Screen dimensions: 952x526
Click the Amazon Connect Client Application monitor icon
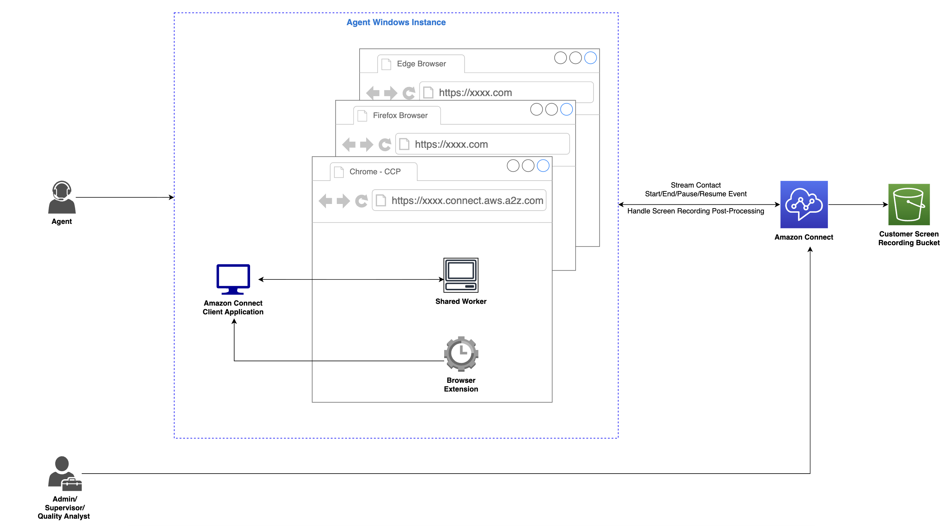tap(233, 279)
